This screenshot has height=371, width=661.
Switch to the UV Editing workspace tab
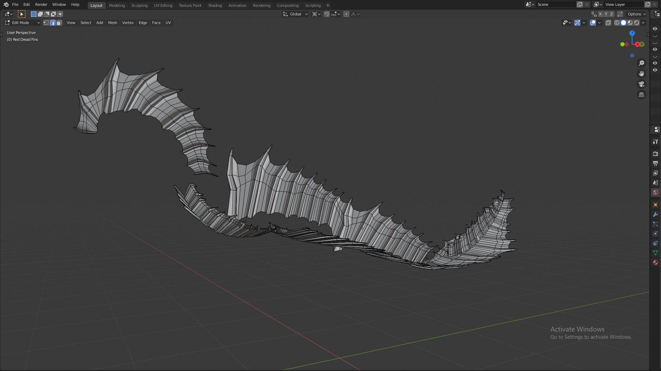(163, 5)
